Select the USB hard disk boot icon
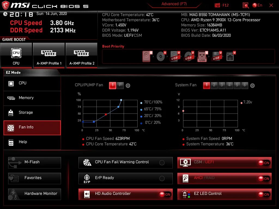Viewport: 279px width, 209px height. click(175, 56)
